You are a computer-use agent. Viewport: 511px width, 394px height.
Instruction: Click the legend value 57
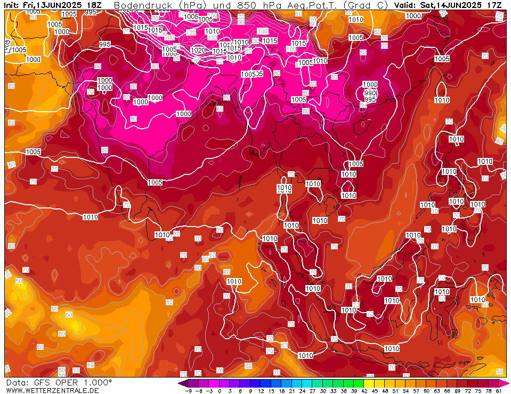[x=416, y=391]
